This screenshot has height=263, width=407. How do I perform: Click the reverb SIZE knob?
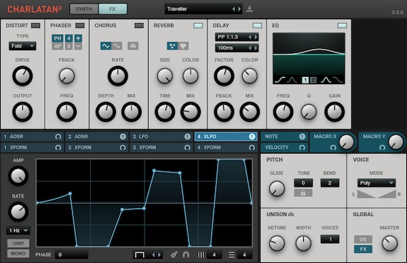point(165,76)
